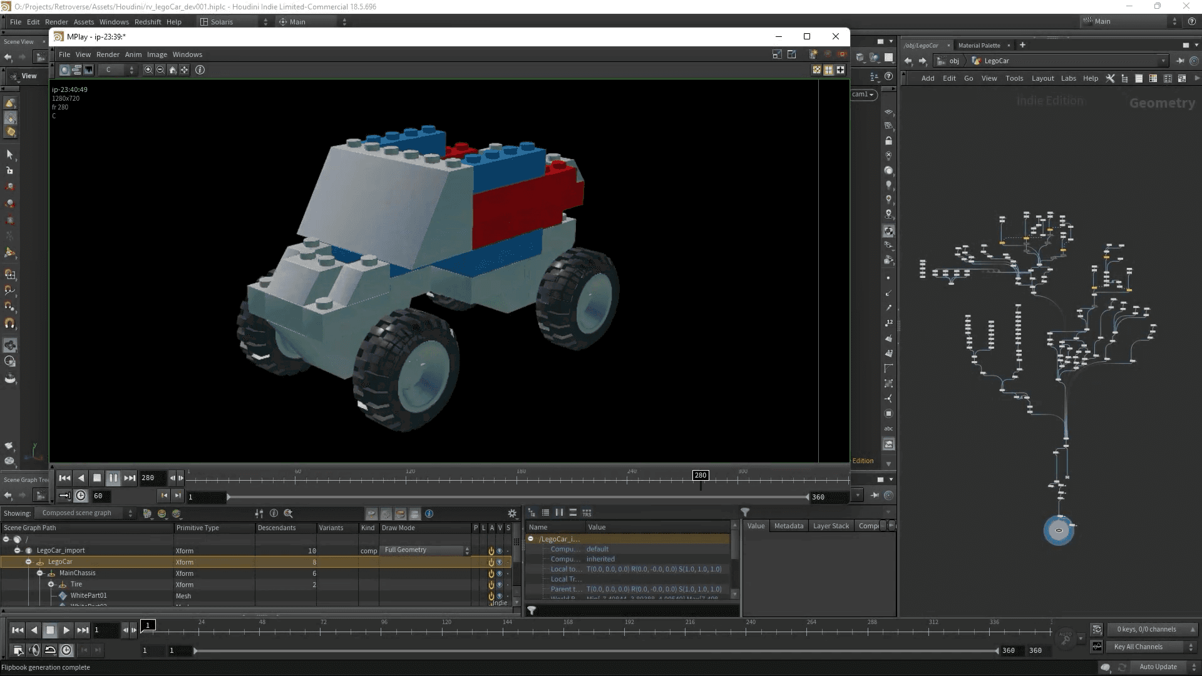Toggle visibility eye for MainChassis row
This screenshot has height=676, width=1202.
tap(500, 573)
